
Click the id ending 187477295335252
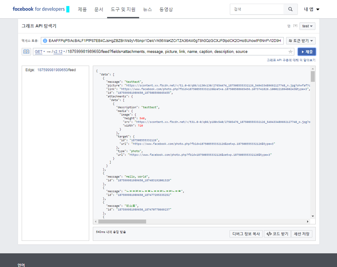(143, 195)
